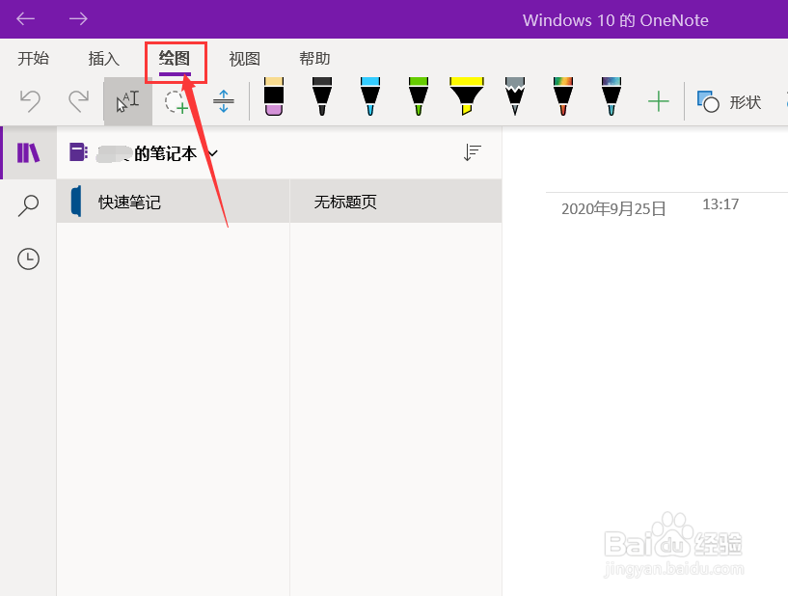Click the page time 13:17
Viewport: 788px width, 596px height.
720,204
